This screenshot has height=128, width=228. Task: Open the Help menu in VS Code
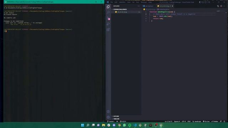tap(150, 2)
